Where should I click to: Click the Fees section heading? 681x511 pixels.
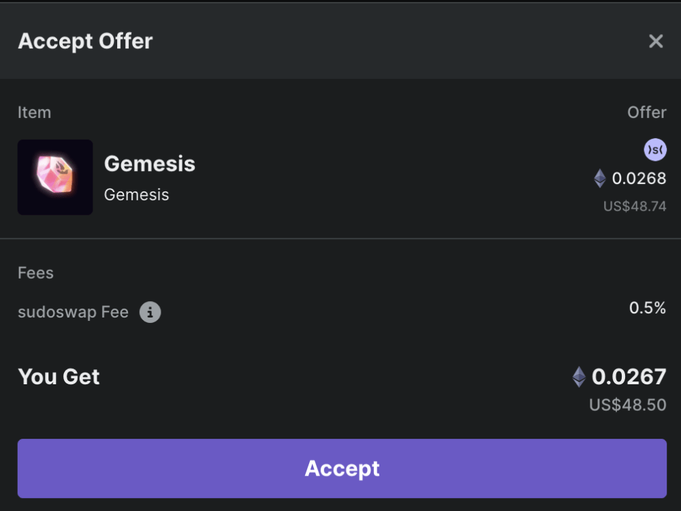coord(35,273)
